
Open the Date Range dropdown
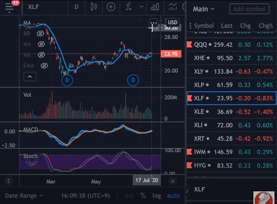click(x=24, y=196)
